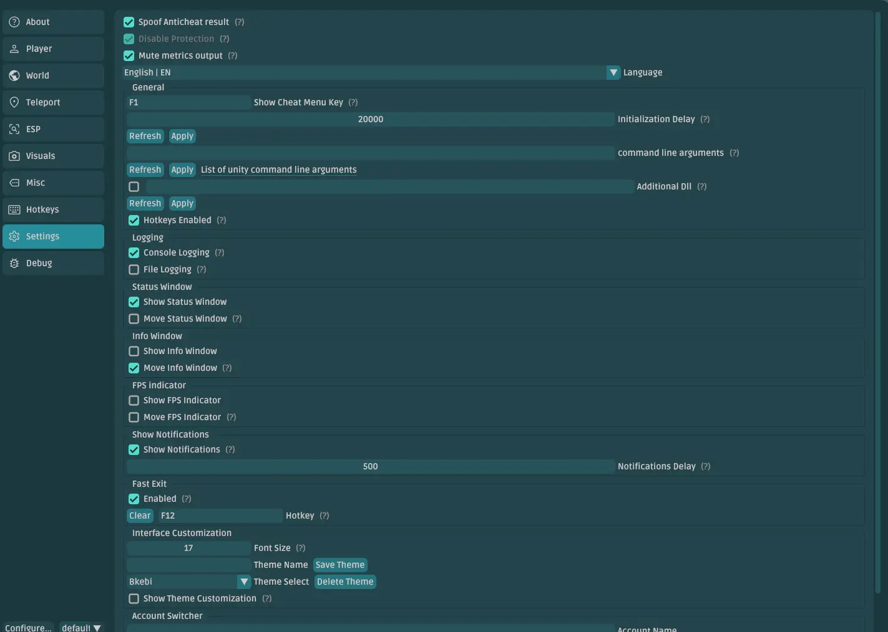Click the Show Cheat Menu Key field F1
The image size is (888, 632).
(188, 102)
